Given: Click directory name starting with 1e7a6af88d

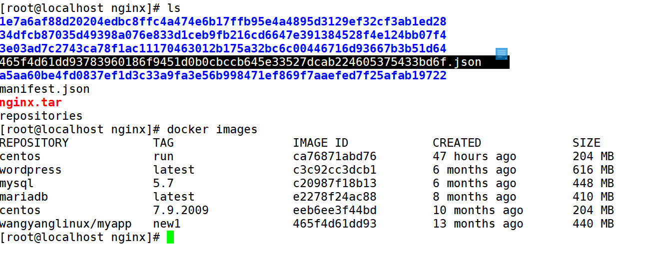Looking at the screenshot, I should point(223,22).
